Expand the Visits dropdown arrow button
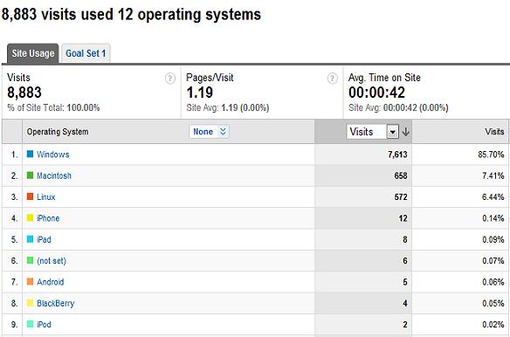The height and width of the screenshot is (337, 510). coord(393,132)
